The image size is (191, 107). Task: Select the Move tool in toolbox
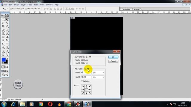click(7, 20)
